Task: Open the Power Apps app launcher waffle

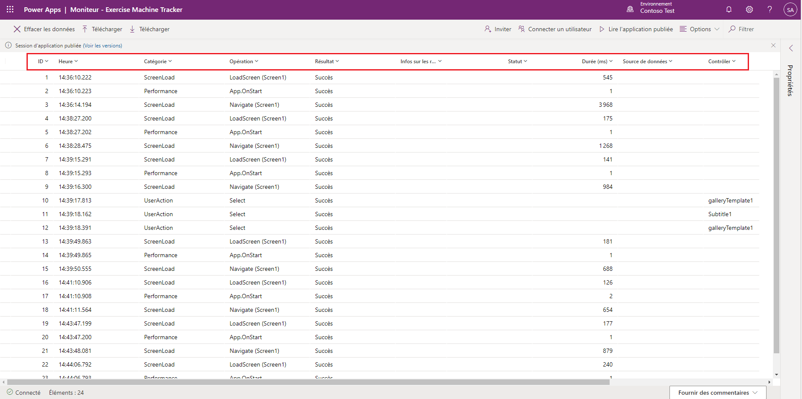Action: [10, 9]
